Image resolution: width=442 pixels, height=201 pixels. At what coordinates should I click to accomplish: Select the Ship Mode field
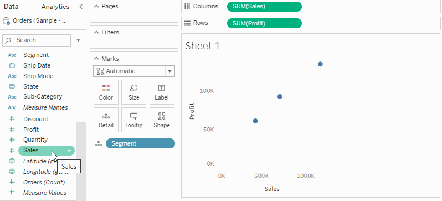(x=38, y=76)
